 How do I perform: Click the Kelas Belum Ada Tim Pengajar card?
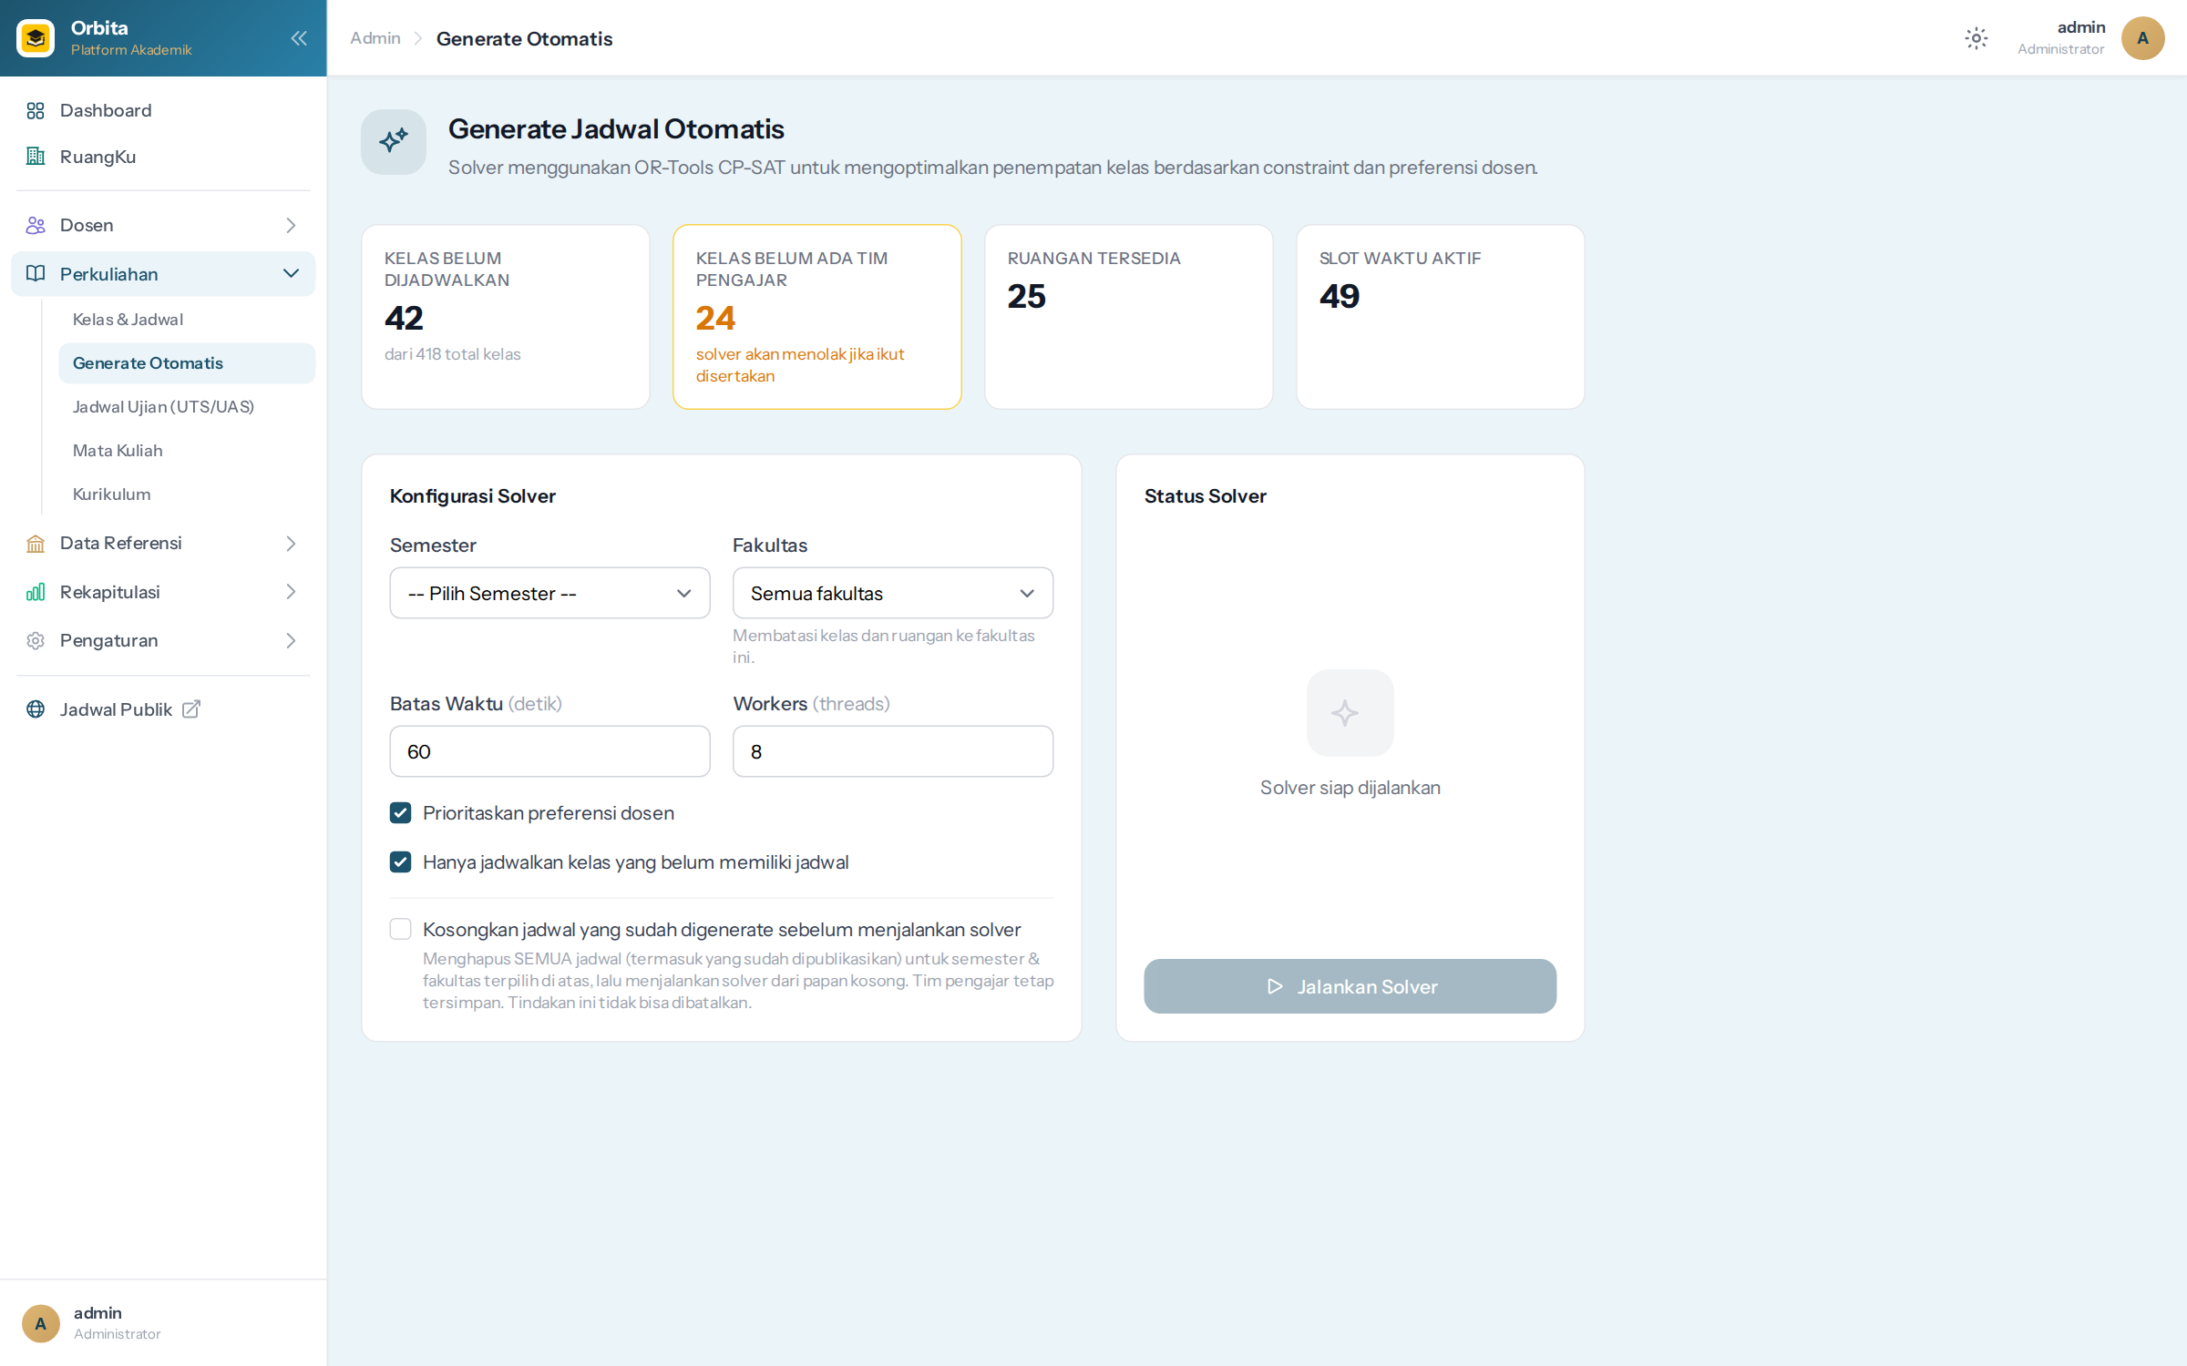pos(816,317)
